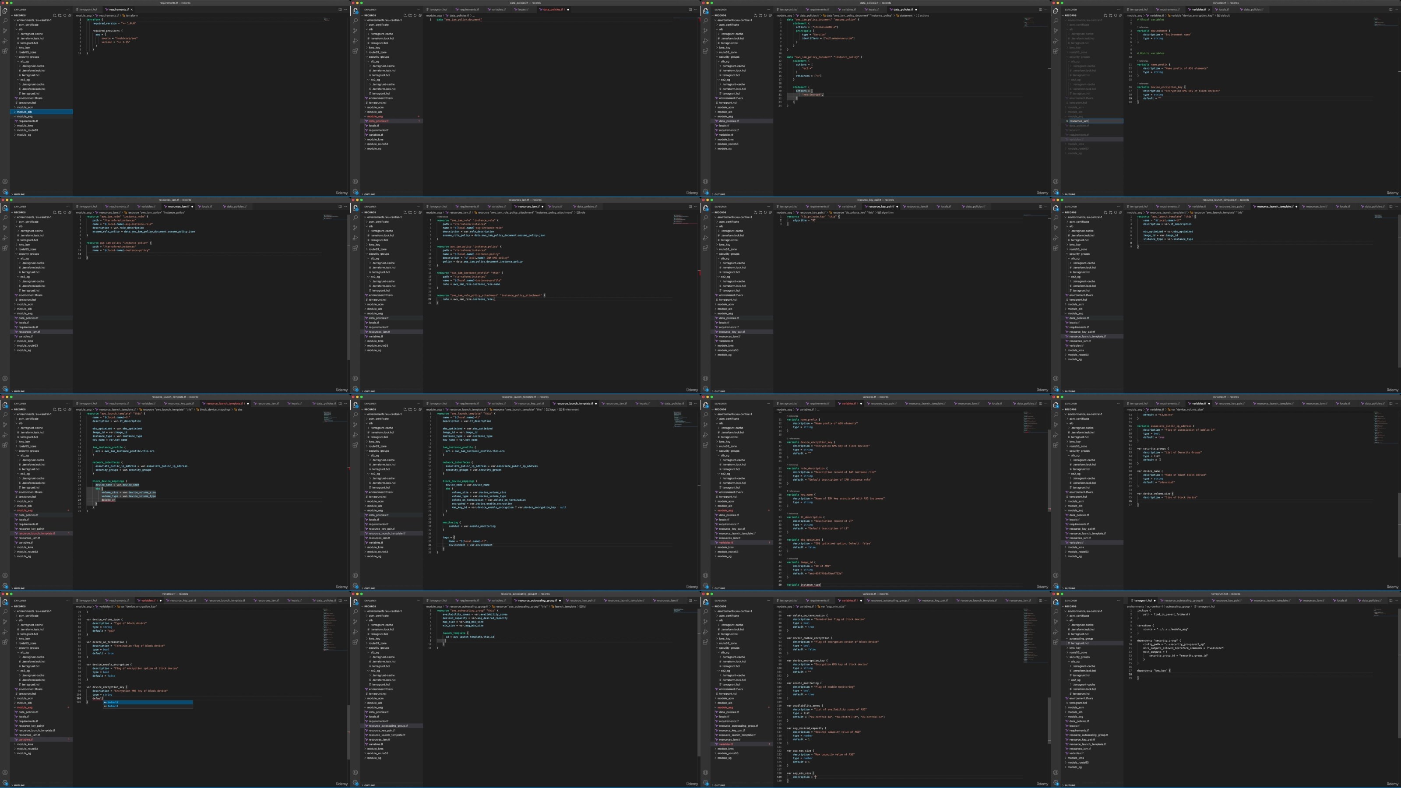1401x788 pixels.
Task: Click New Folder icon in resource_autoscaling_group.tf window explorer
Action: (x=410, y=606)
